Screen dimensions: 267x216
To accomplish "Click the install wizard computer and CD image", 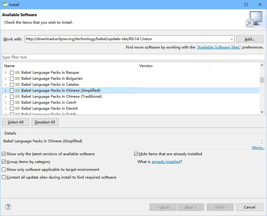I will click(254, 19).
